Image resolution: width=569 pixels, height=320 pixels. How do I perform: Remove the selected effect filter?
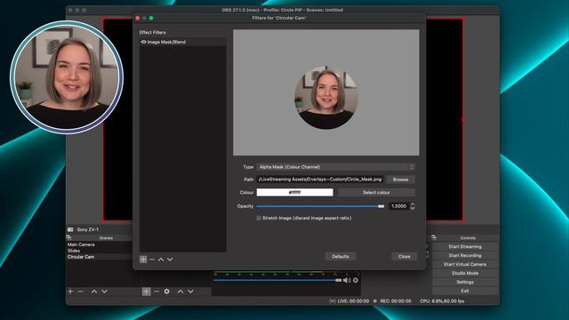[x=152, y=260]
